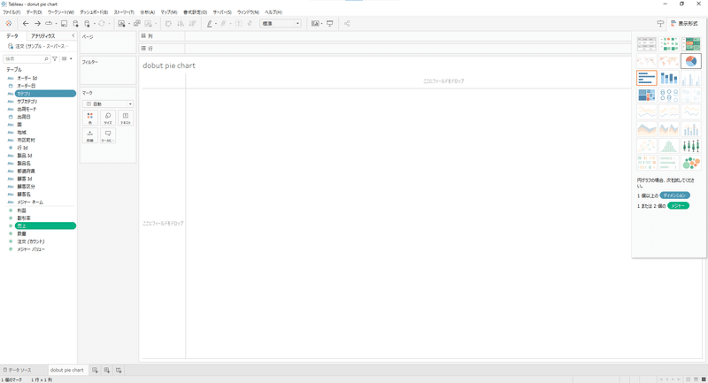
Task: Click the new dashboard icon in bottom bar
Action: (x=106, y=370)
